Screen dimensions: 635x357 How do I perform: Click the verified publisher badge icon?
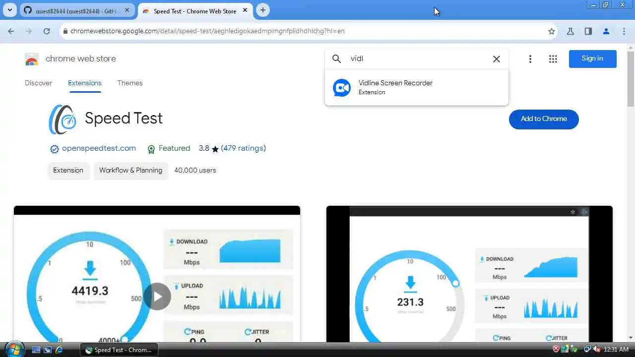(x=54, y=149)
